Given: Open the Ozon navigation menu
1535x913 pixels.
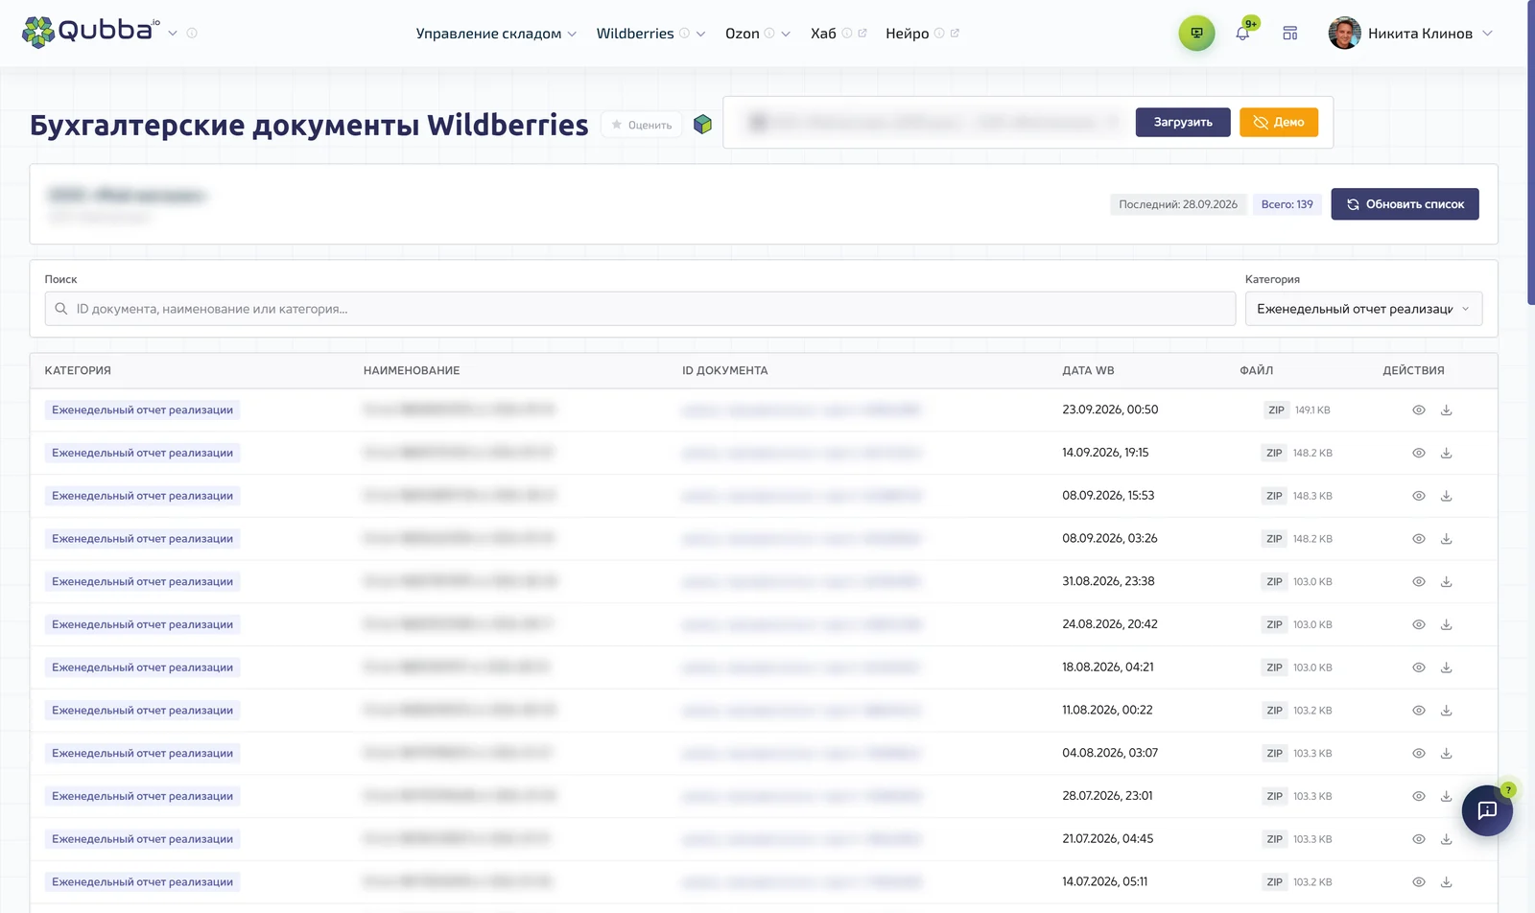Looking at the screenshot, I should (x=757, y=34).
